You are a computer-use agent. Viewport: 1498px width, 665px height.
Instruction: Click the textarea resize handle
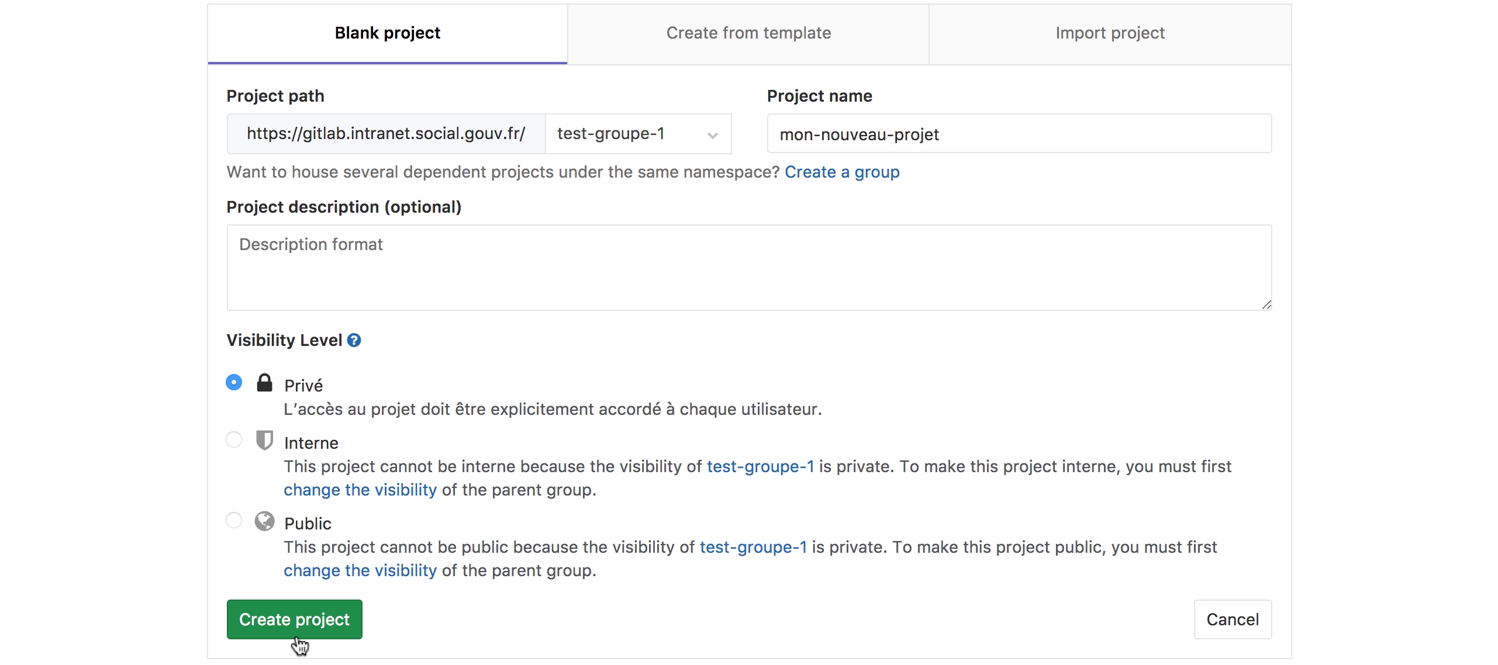pyautogui.click(x=1266, y=304)
